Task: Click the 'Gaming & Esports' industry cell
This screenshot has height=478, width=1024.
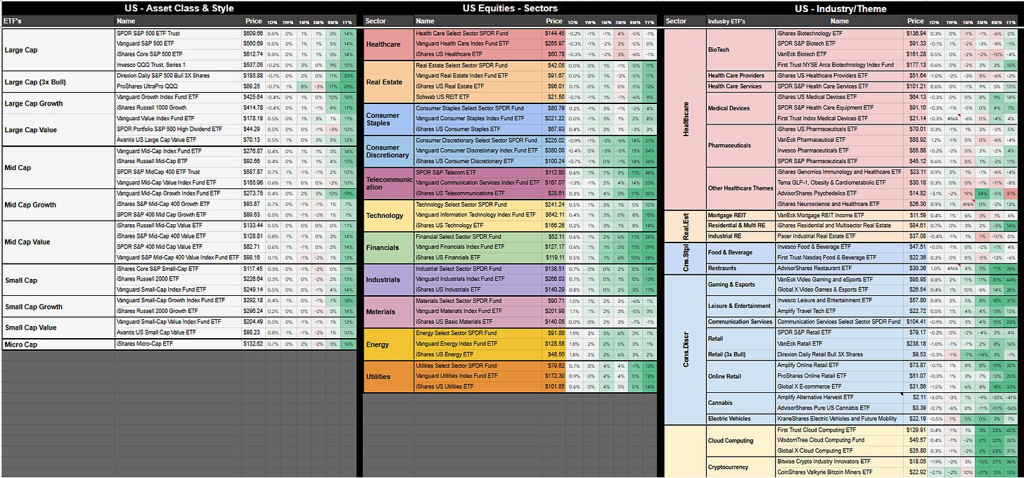Action: (741, 285)
